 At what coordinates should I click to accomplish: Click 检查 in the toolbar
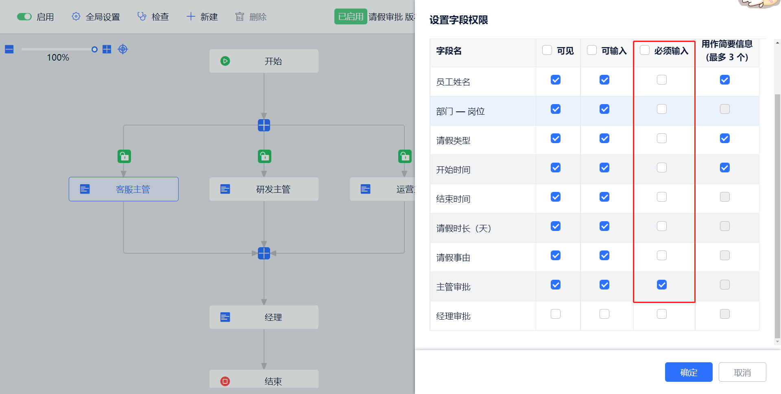point(153,17)
